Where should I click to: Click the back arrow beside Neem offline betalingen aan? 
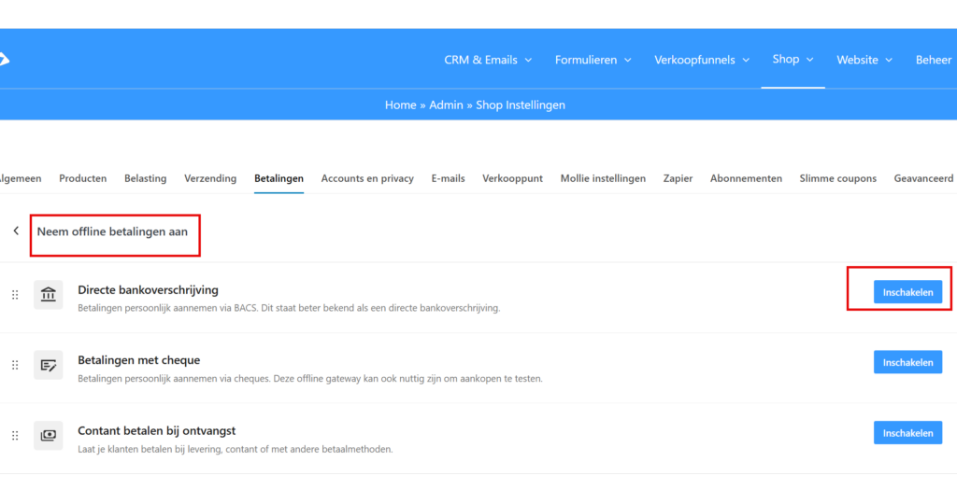pos(16,231)
